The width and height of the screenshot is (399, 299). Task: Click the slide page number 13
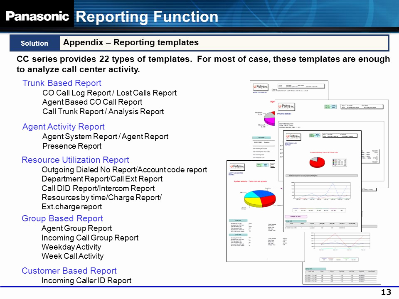(386, 292)
